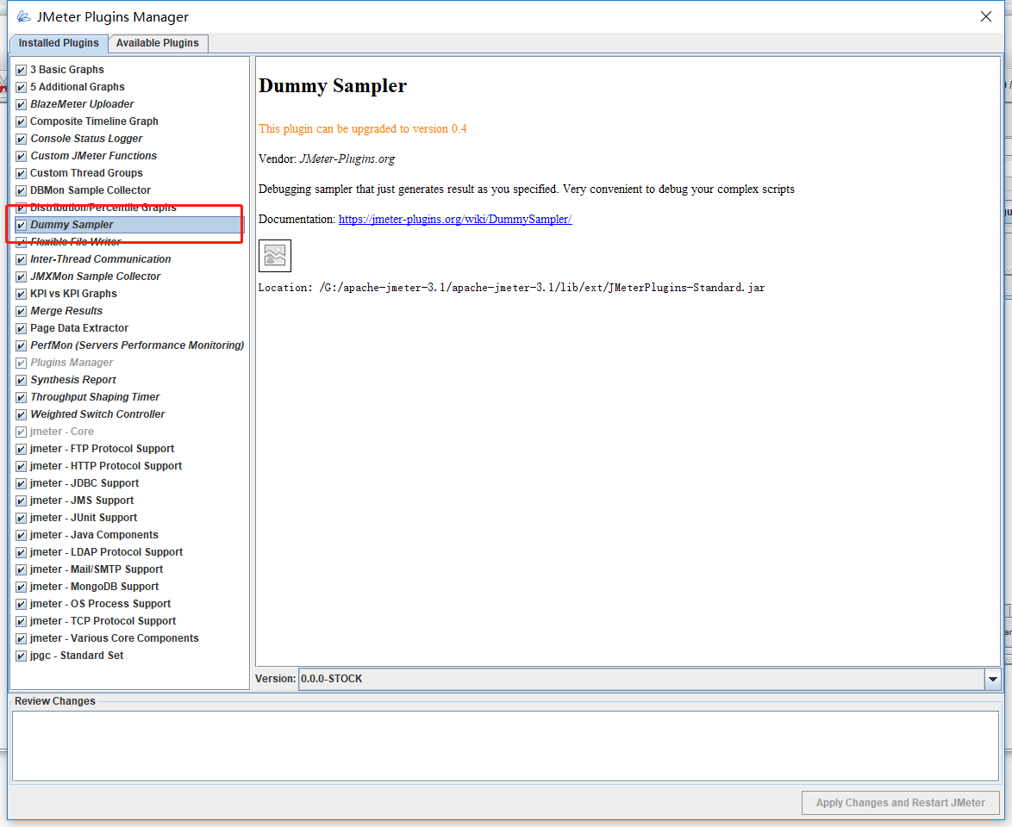
Task: Toggle the Dummy Sampler checkbox
Action: click(22, 225)
